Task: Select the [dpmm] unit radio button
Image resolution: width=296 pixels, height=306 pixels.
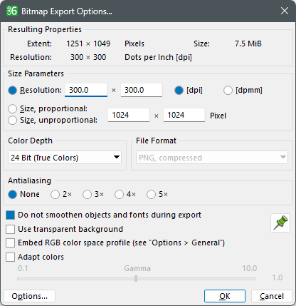Action: pos(228,91)
